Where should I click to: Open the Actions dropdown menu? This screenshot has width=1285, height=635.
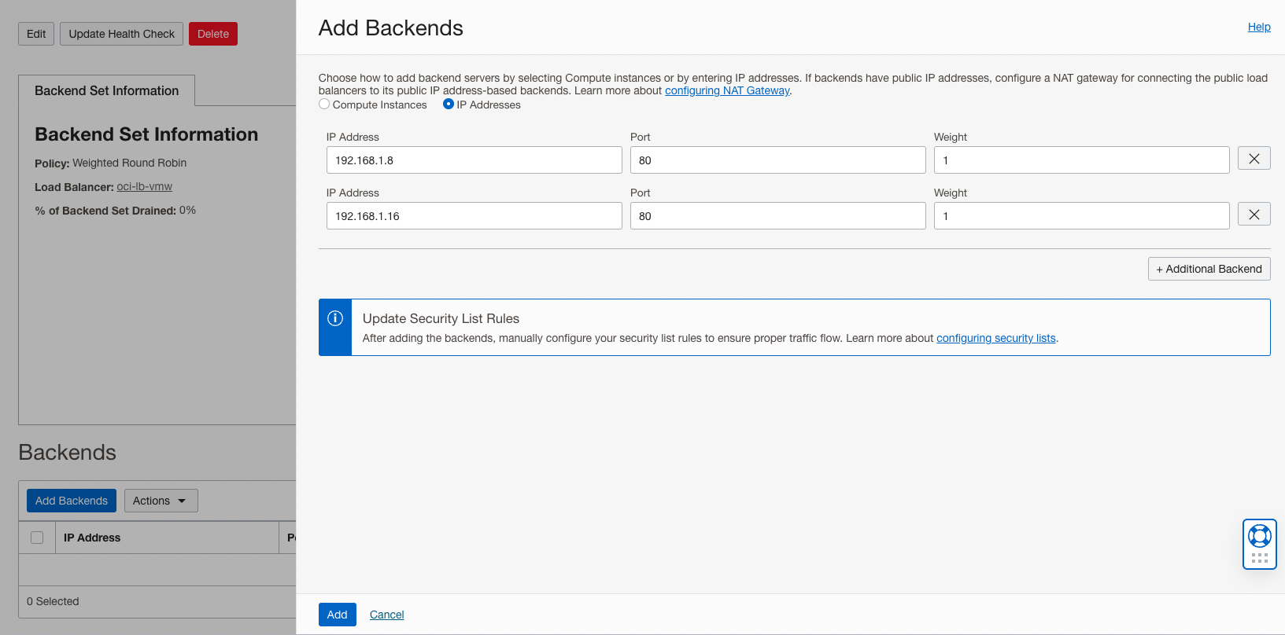[x=161, y=501]
